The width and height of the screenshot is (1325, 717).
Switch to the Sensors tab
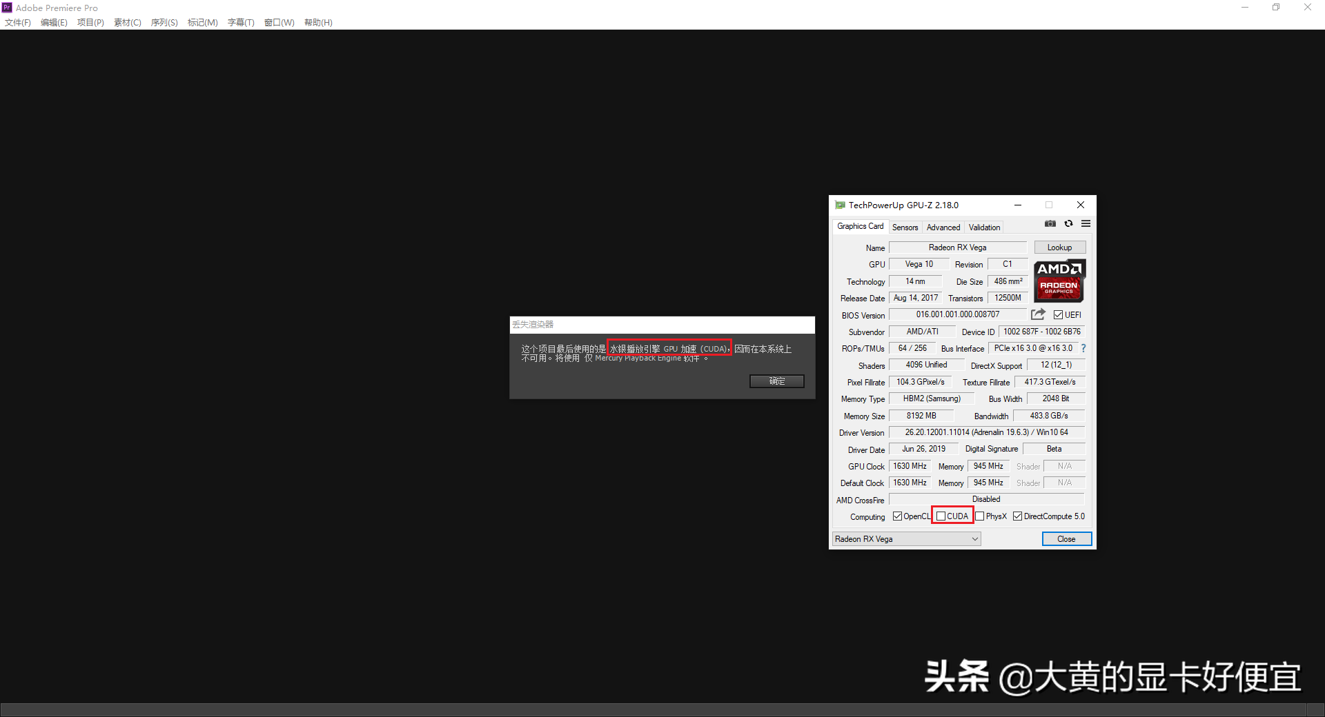coord(905,228)
